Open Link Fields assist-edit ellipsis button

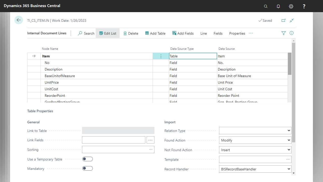tap(151, 140)
